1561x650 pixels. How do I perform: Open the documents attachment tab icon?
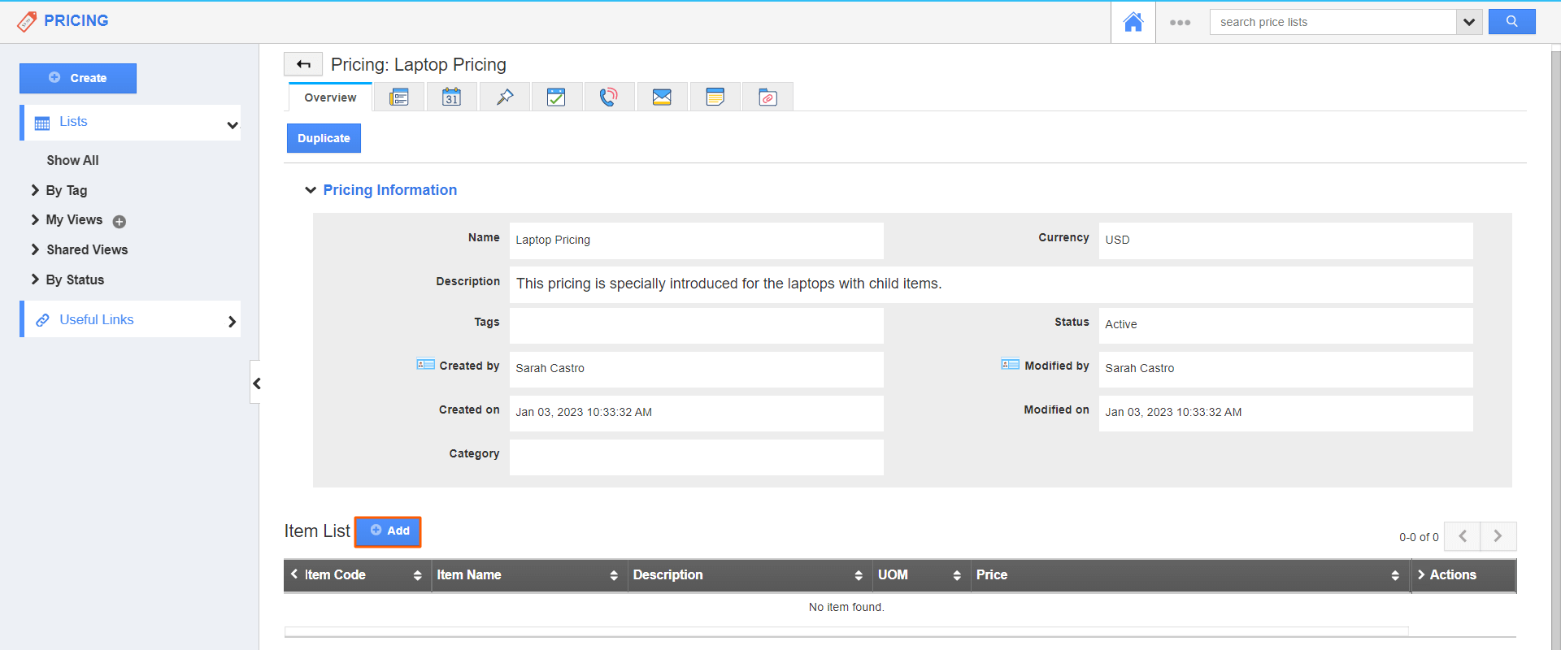point(767,97)
